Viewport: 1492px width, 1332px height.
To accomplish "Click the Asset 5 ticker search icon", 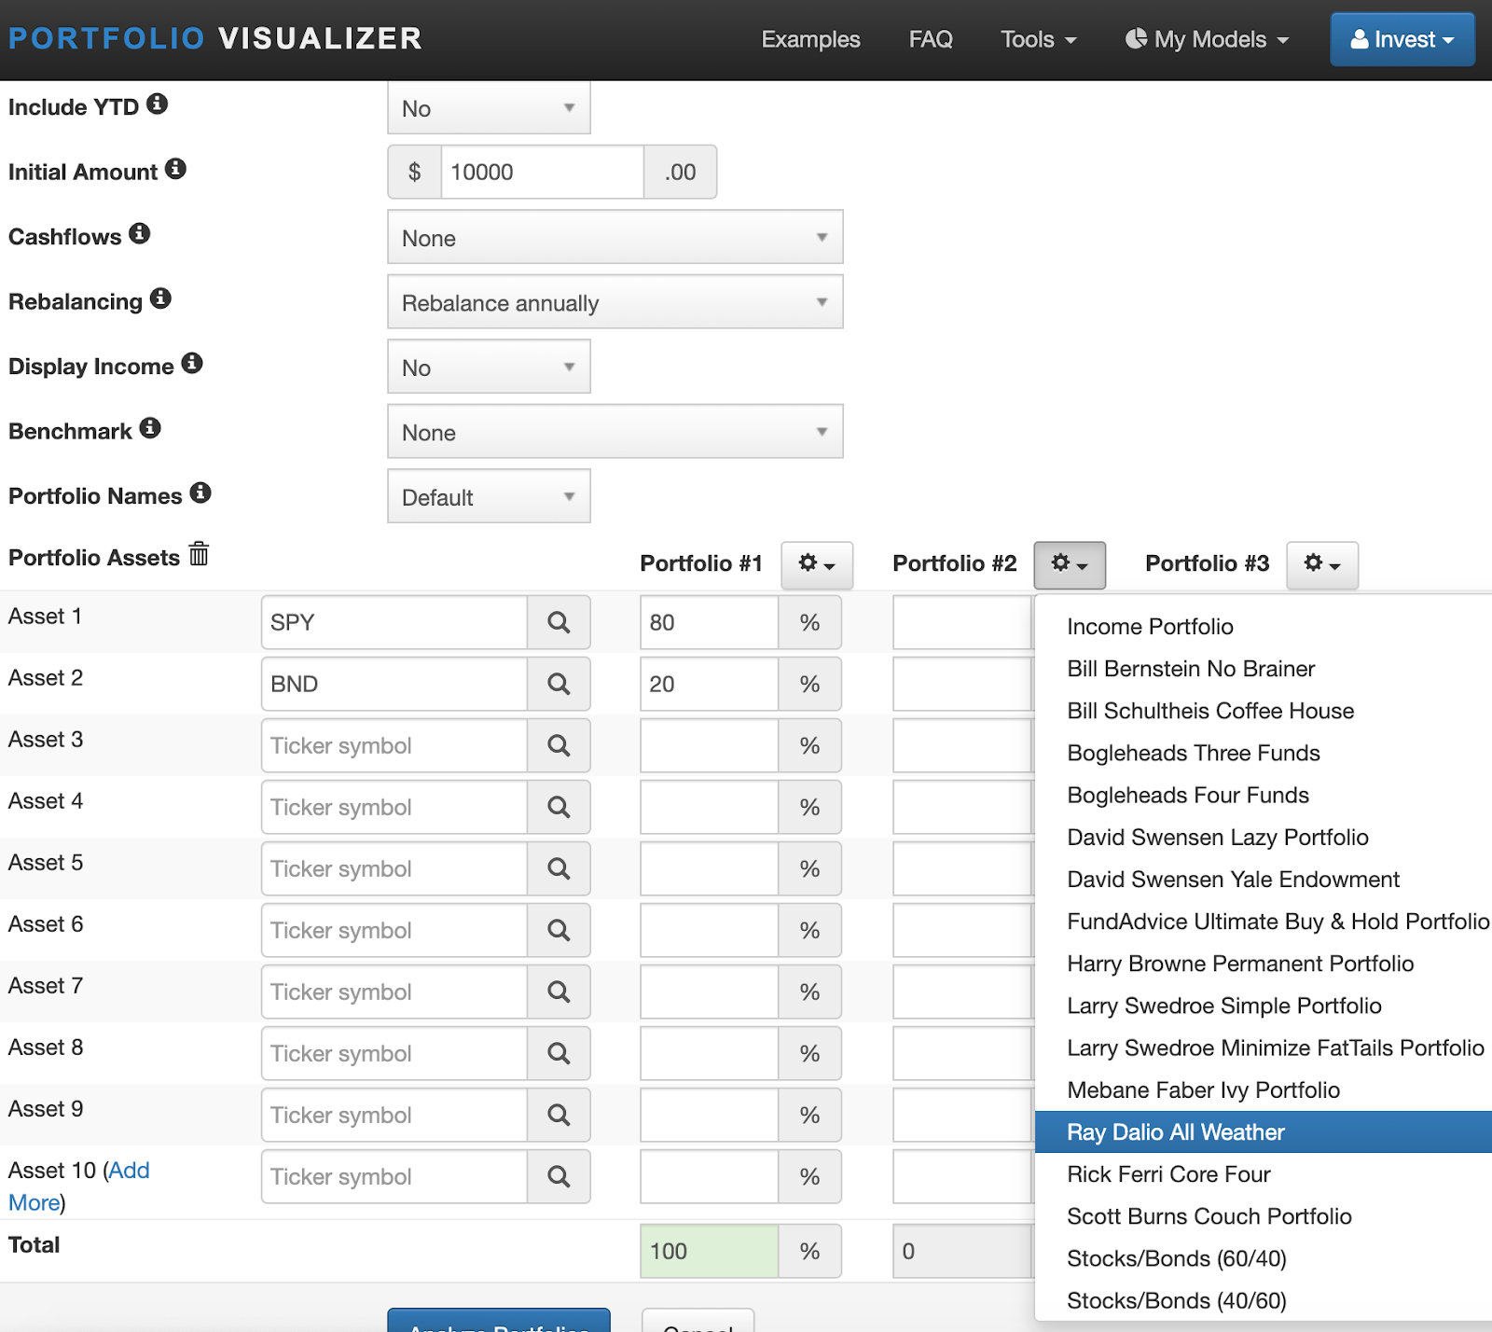I will [x=559, y=868].
